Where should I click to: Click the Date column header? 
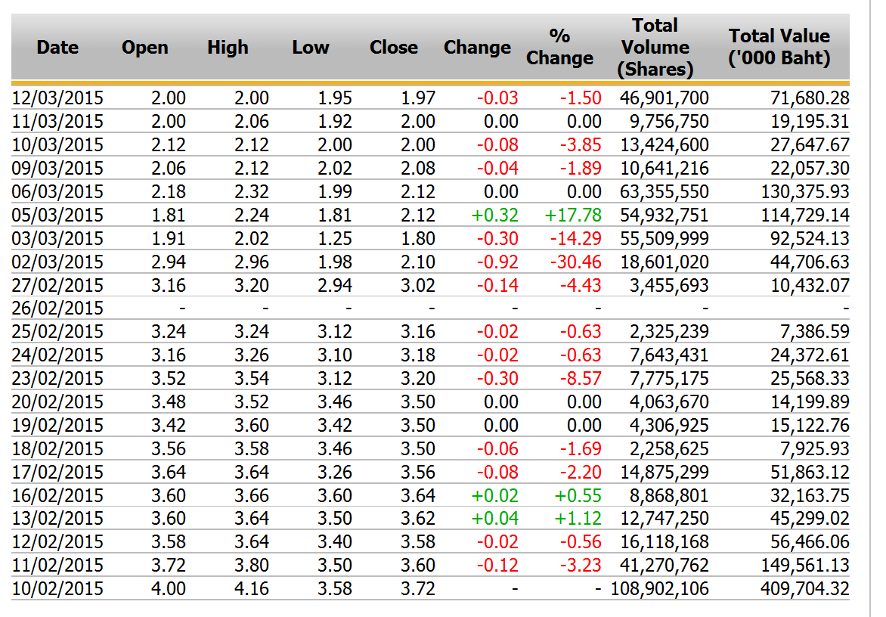(57, 47)
